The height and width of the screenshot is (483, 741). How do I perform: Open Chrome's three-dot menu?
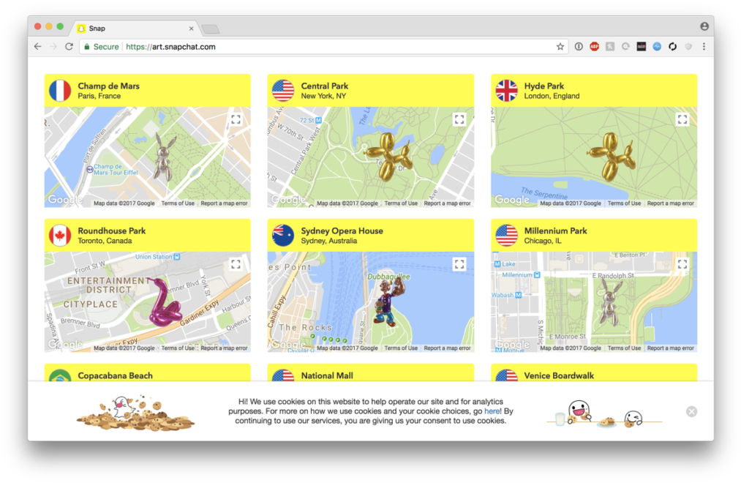[704, 46]
